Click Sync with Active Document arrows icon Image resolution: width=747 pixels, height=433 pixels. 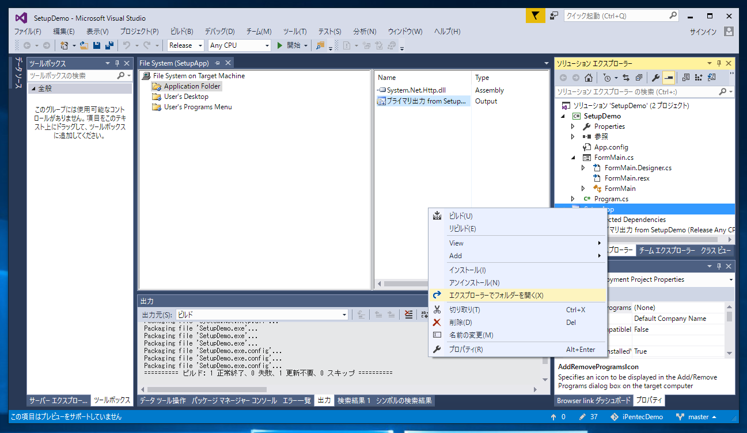pyautogui.click(x=626, y=78)
